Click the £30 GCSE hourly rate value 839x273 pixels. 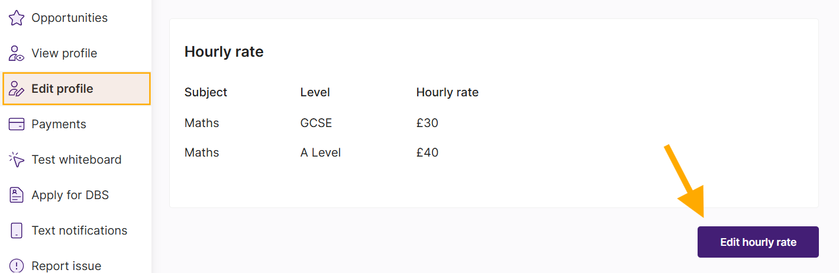(427, 123)
